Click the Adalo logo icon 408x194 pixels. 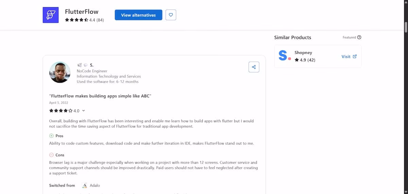[x=85, y=185]
